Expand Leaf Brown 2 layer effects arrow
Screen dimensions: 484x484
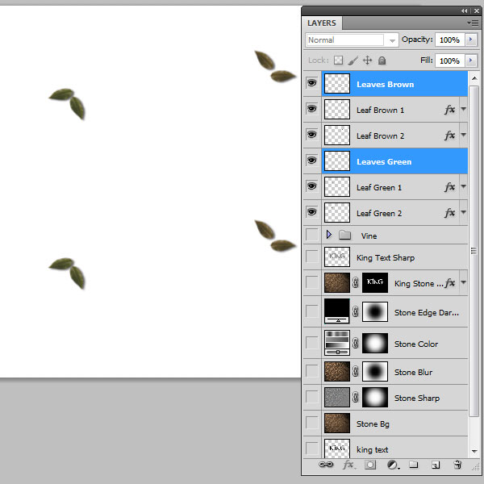click(x=463, y=135)
